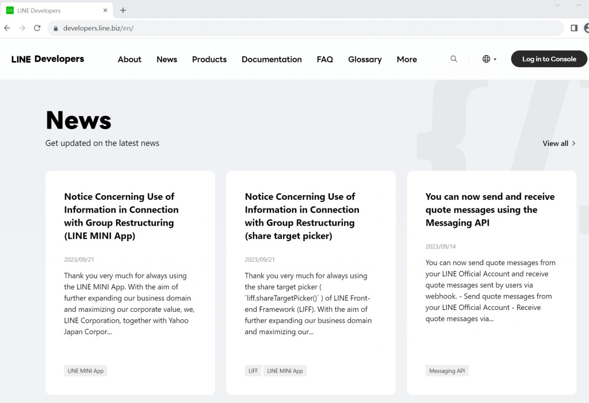Open the quote messages Messaging API article
Image resolution: width=589 pixels, height=403 pixels.
click(490, 210)
